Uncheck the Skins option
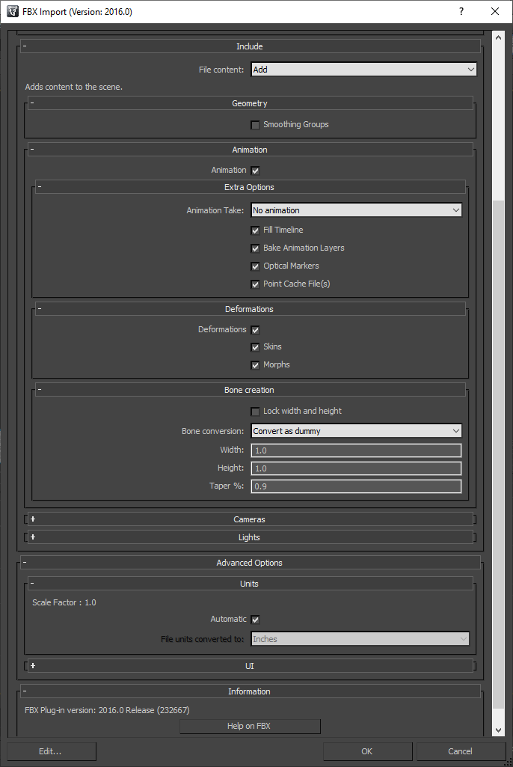 tap(255, 346)
